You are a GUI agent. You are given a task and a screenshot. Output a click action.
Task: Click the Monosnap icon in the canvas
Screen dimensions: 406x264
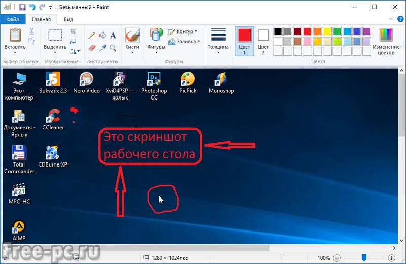click(x=221, y=79)
